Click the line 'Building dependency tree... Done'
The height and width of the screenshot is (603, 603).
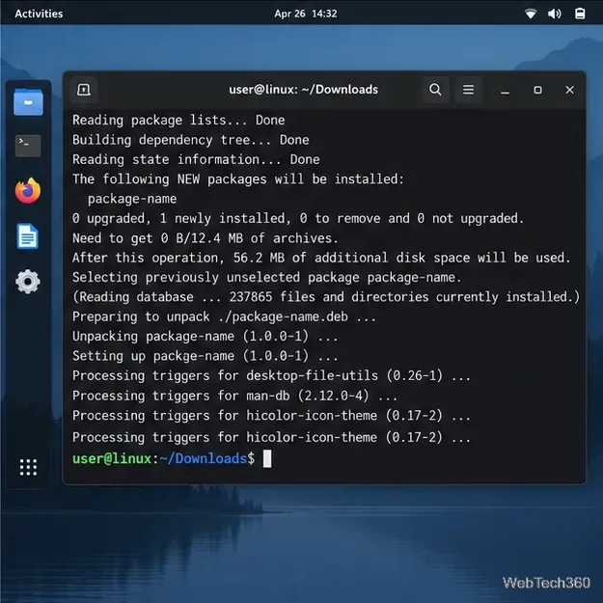click(x=191, y=140)
